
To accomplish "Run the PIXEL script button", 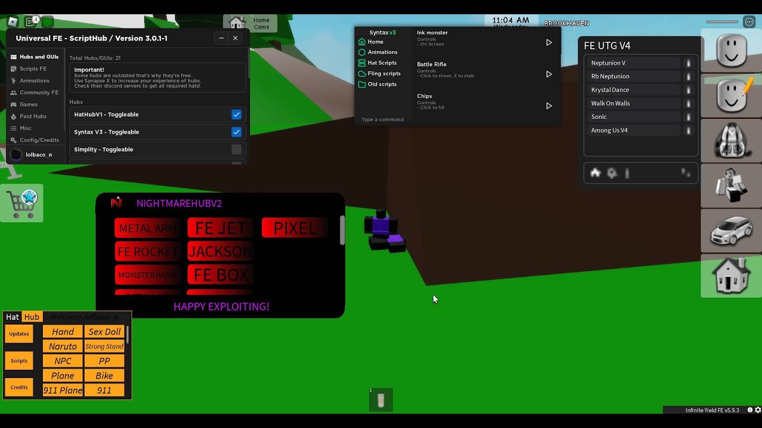I will pyautogui.click(x=295, y=228).
